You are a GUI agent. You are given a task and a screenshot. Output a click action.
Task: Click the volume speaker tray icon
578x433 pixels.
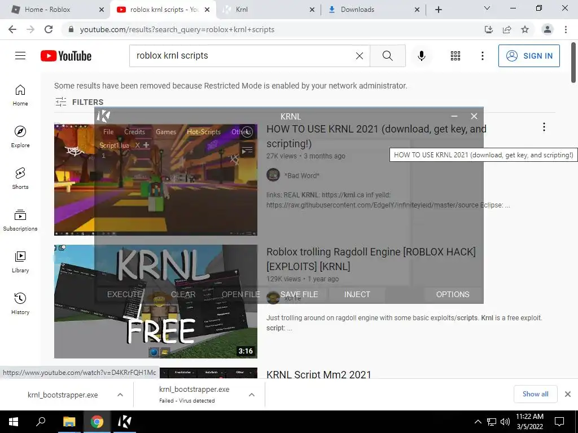pyautogui.click(x=505, y=422)
